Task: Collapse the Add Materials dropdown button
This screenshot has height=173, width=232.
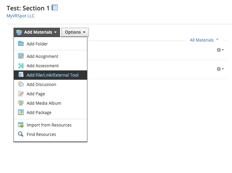Action: [x=37, y=32]
